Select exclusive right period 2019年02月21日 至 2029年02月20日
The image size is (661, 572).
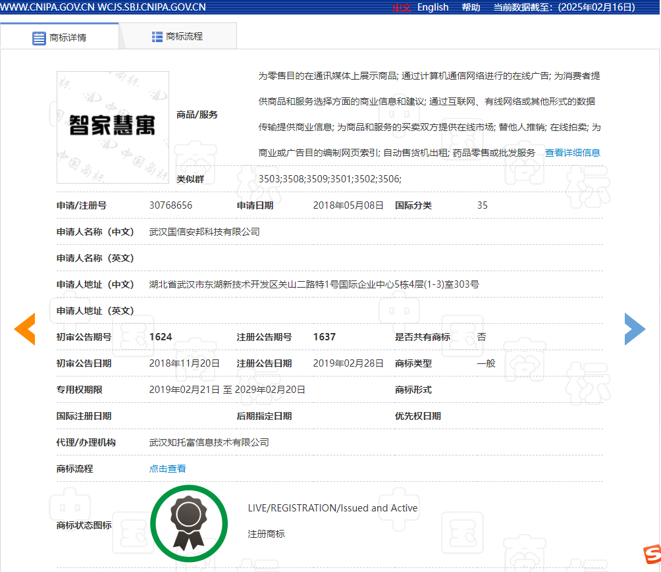(227, 390)
